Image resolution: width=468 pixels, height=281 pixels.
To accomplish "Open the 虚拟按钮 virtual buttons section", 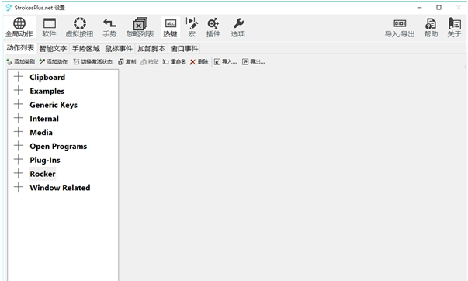I will pyautogui.click(x=79, y=27).
